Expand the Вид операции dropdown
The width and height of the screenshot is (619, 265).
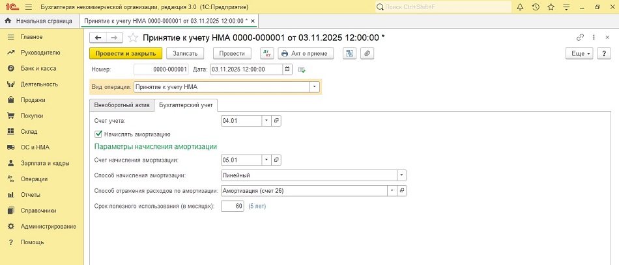(314, 86)
